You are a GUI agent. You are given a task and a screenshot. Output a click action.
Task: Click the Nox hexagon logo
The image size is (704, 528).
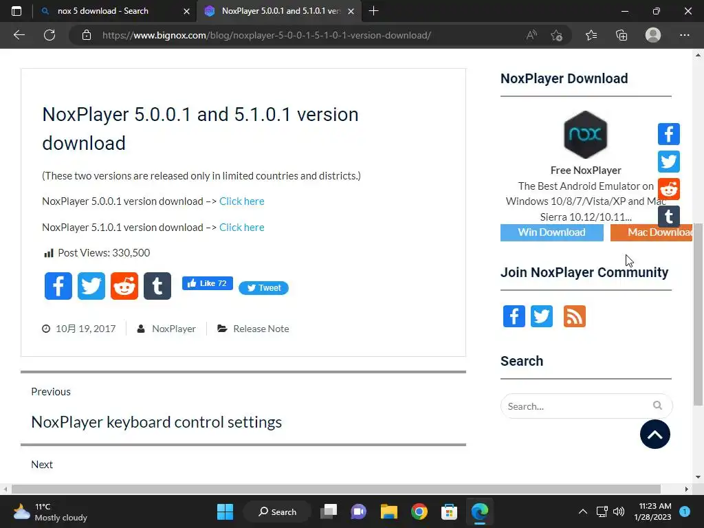pos(586,134)
